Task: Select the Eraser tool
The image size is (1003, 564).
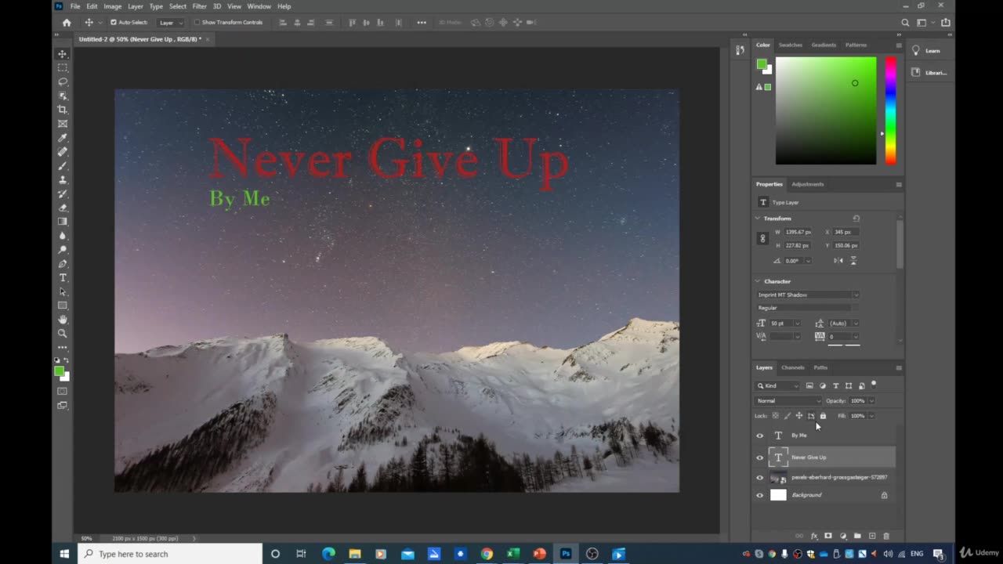Action: [63, 208]
